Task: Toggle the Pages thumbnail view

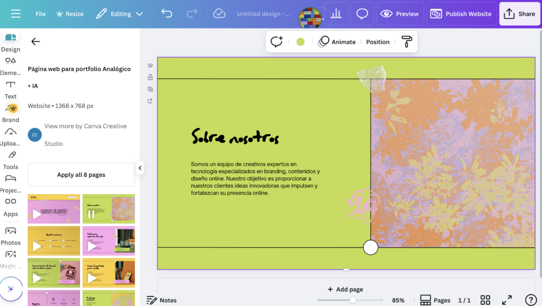Action: pos(435,300)
